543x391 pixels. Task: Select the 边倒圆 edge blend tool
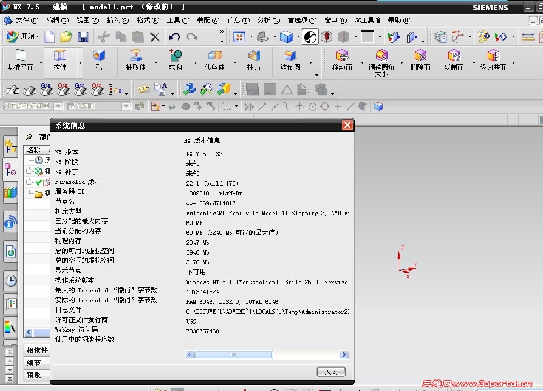290,60
